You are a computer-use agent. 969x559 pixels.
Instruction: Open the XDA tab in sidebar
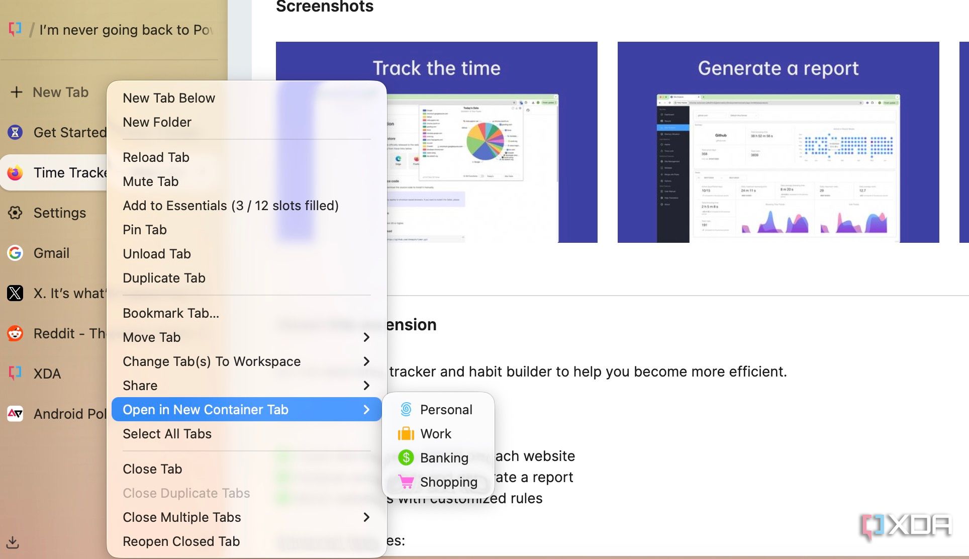pos(47,374)
